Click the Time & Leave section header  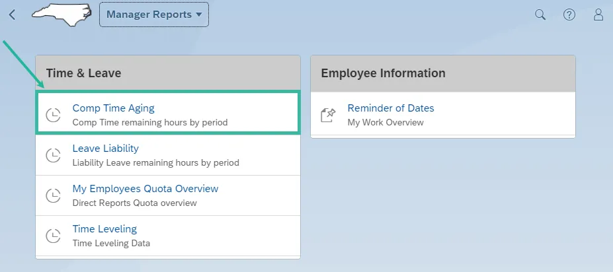click(83, 73)
